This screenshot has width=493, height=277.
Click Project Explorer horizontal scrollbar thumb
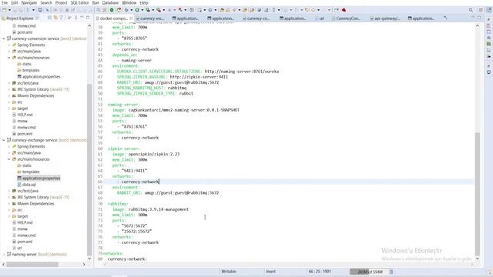click(32, 265)
